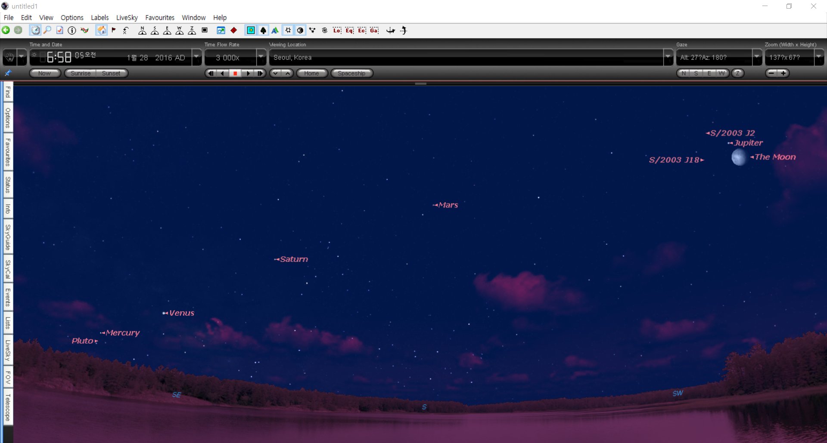
Task: Click the Spaceship button
Action: [351, 73]
